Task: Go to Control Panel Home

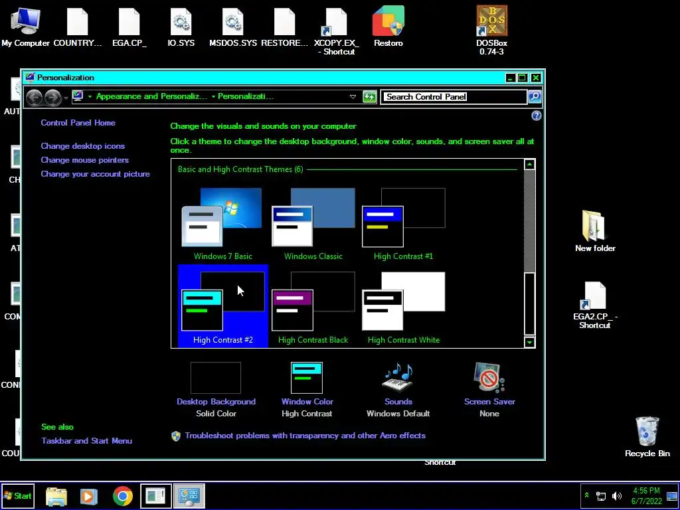Action: [78, 123]
